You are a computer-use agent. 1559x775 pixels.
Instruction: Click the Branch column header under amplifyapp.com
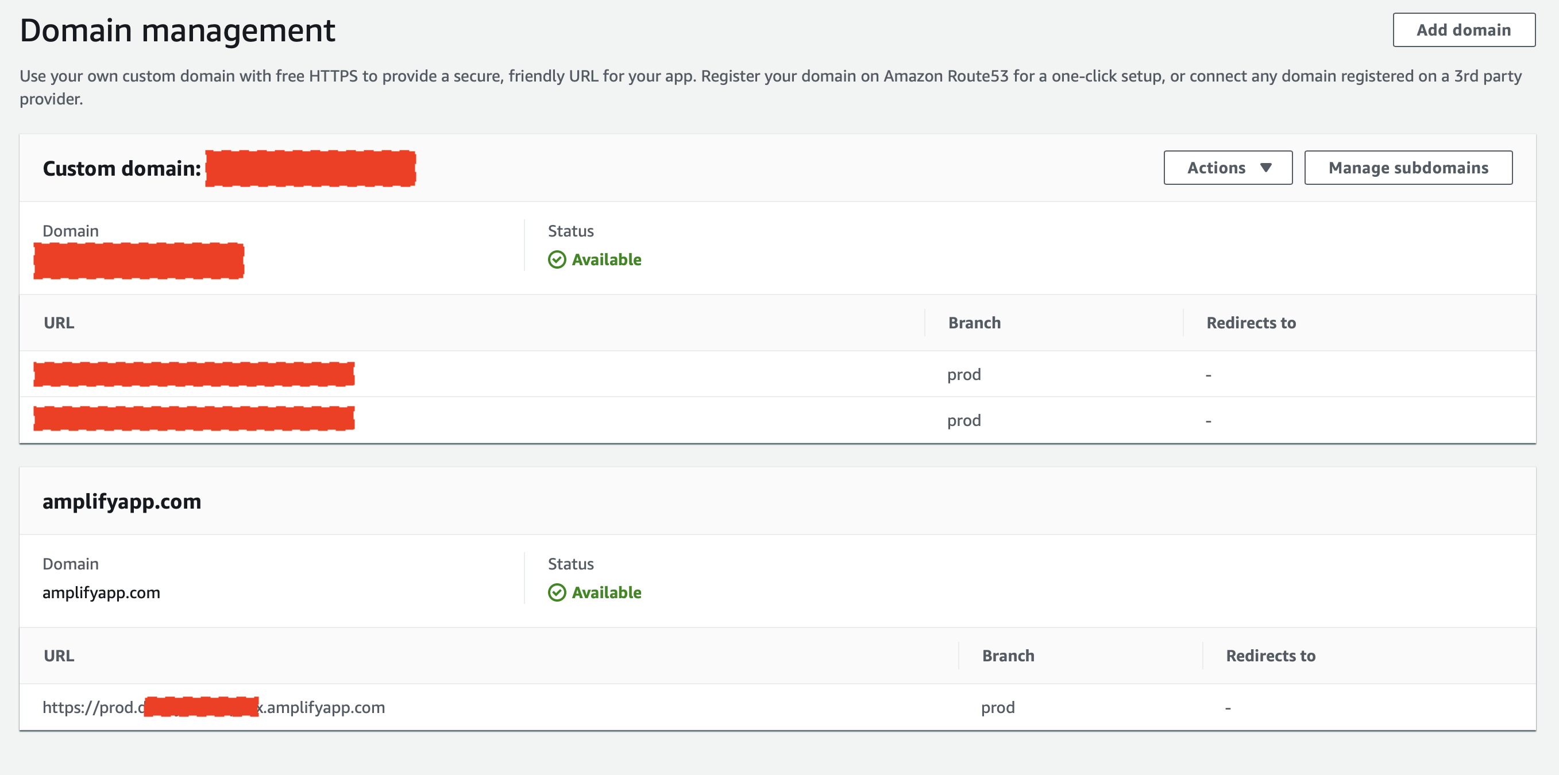point(1008,655)
